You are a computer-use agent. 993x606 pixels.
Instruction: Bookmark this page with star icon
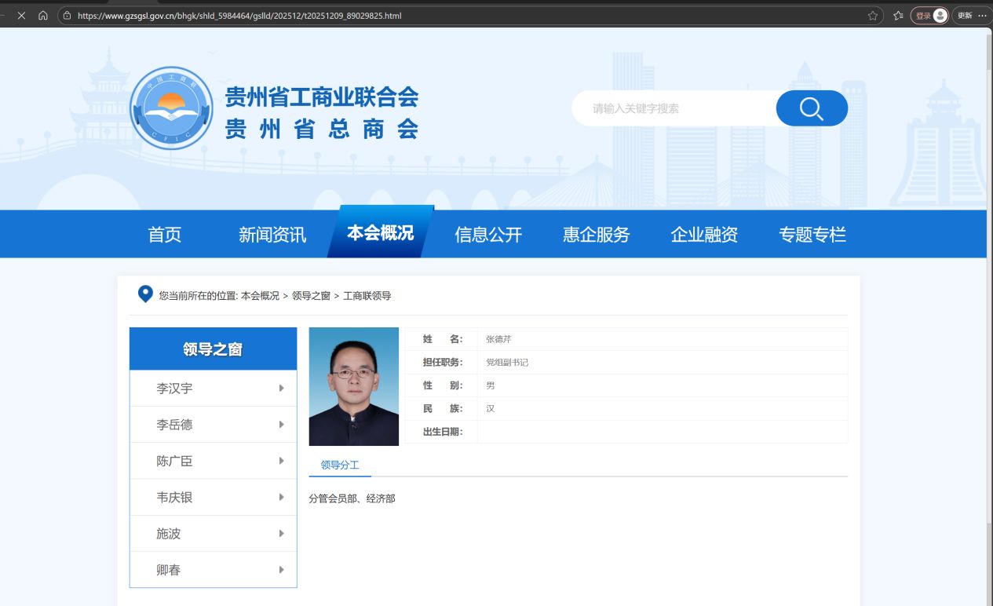[x=873, y=15]
